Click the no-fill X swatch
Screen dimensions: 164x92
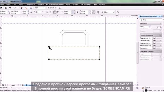(146, 88)
